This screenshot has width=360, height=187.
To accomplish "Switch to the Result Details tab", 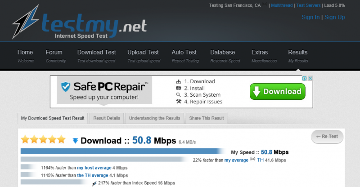I will [x=107, y=118].
